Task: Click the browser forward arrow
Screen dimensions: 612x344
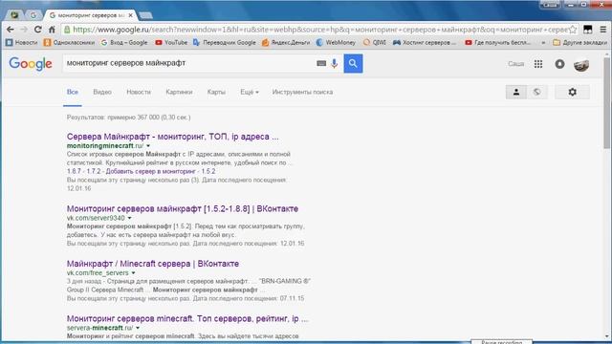Action: [x=24, y=30]
